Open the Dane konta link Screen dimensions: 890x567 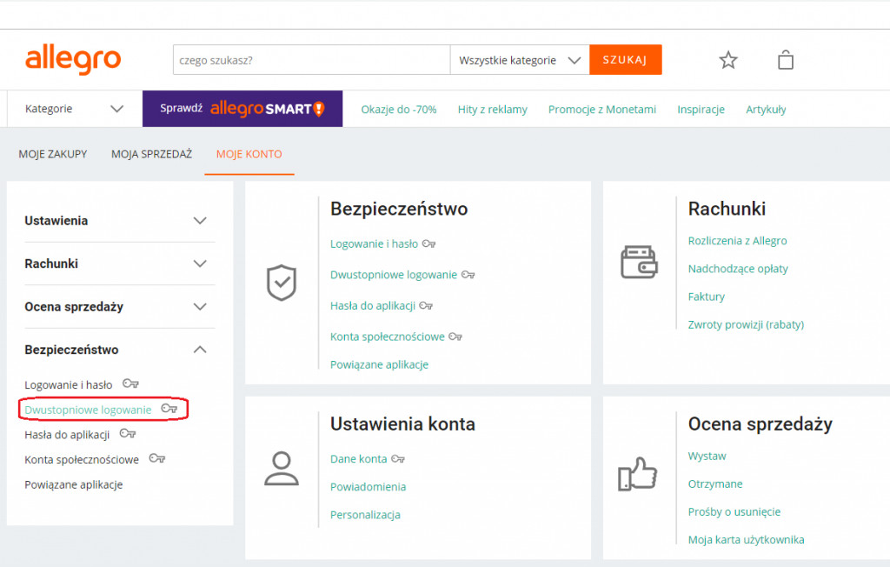(x=359, y=459)
